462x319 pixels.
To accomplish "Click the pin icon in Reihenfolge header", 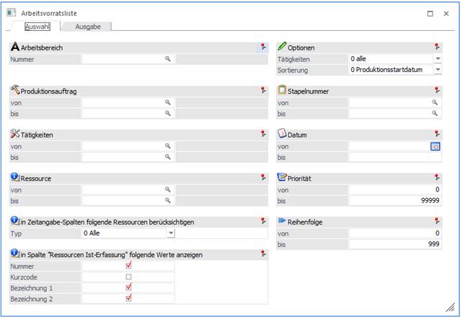I will coord(437,222).
